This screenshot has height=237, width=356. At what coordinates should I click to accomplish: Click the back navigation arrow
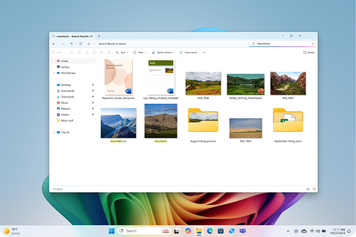click(x=54, y=44)
